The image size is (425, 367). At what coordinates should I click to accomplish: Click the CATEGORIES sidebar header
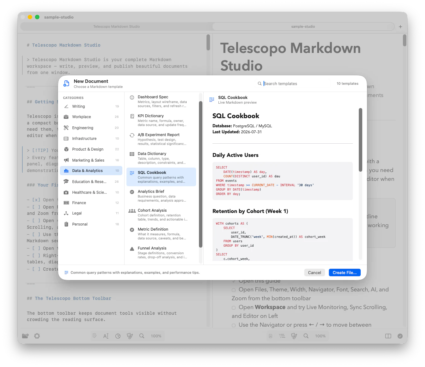[x=73, y=98]
